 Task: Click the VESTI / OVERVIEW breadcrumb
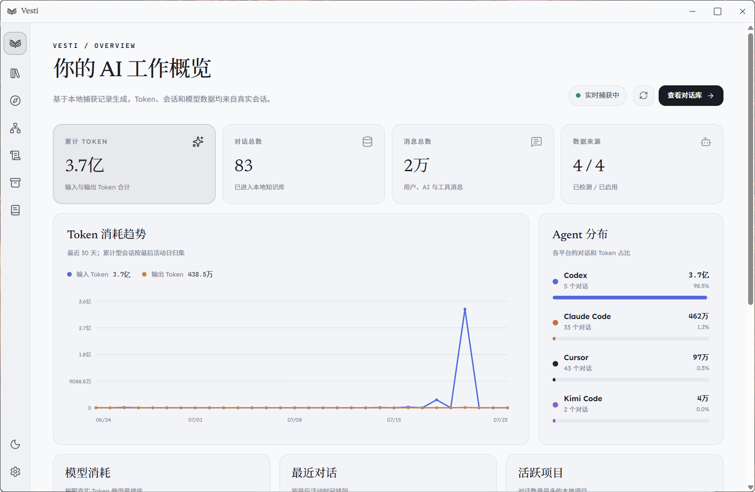point(94,46)
